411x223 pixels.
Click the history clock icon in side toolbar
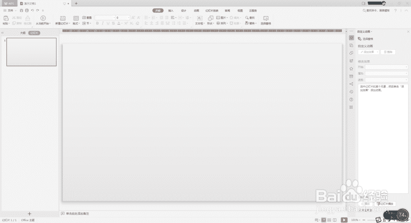(351, 92)
